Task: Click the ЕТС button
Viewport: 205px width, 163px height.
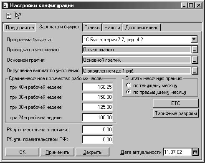Action: click(176, 103)
